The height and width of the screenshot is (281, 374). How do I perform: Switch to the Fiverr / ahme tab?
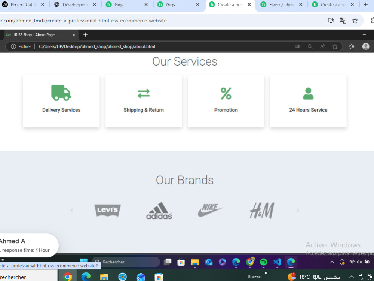(282, 5)
